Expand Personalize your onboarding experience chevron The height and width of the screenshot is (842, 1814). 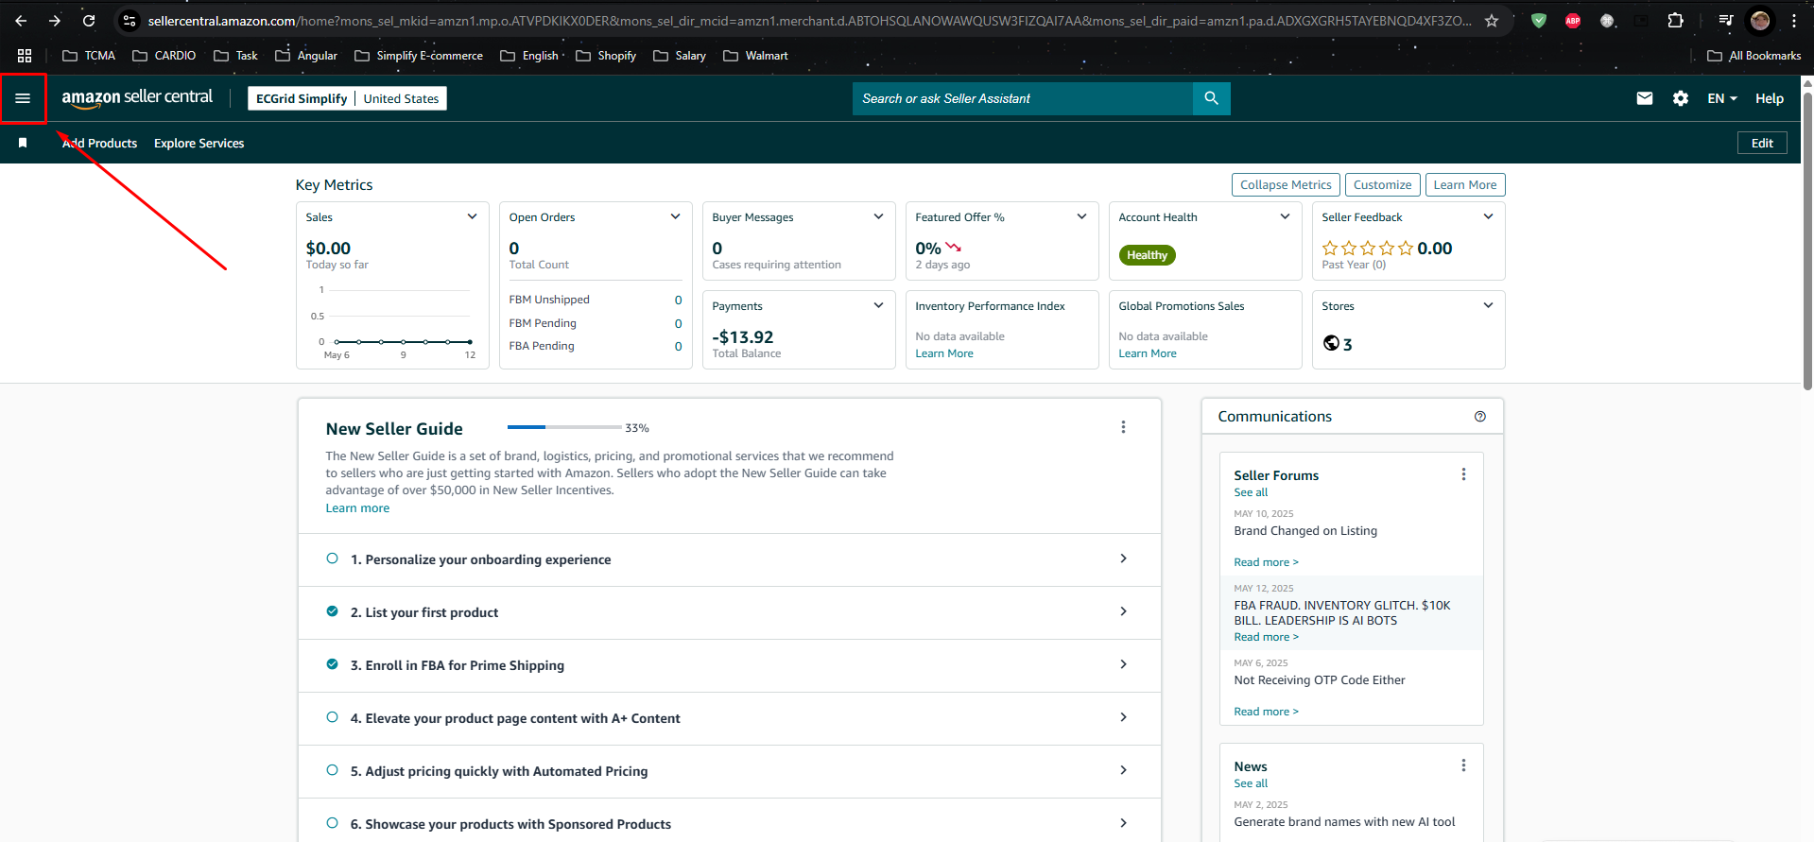click(1123, 558)
